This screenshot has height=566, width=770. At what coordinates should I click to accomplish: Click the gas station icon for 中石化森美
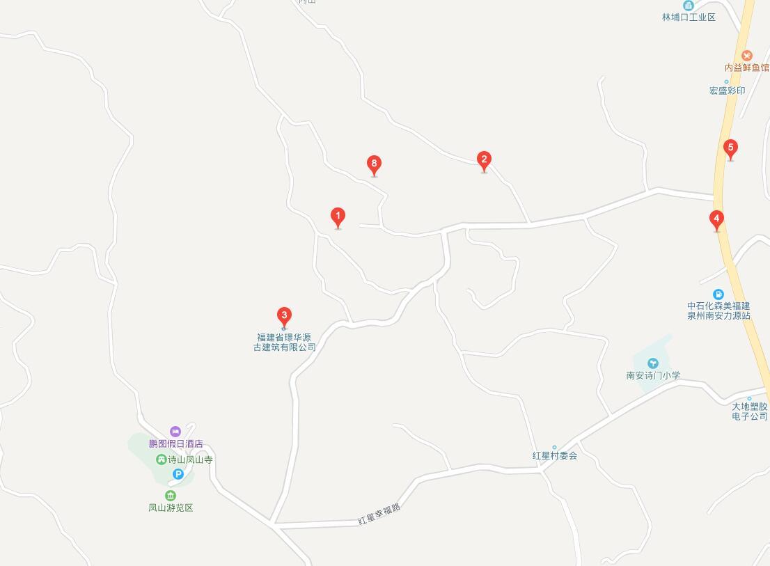pos(718,294)
